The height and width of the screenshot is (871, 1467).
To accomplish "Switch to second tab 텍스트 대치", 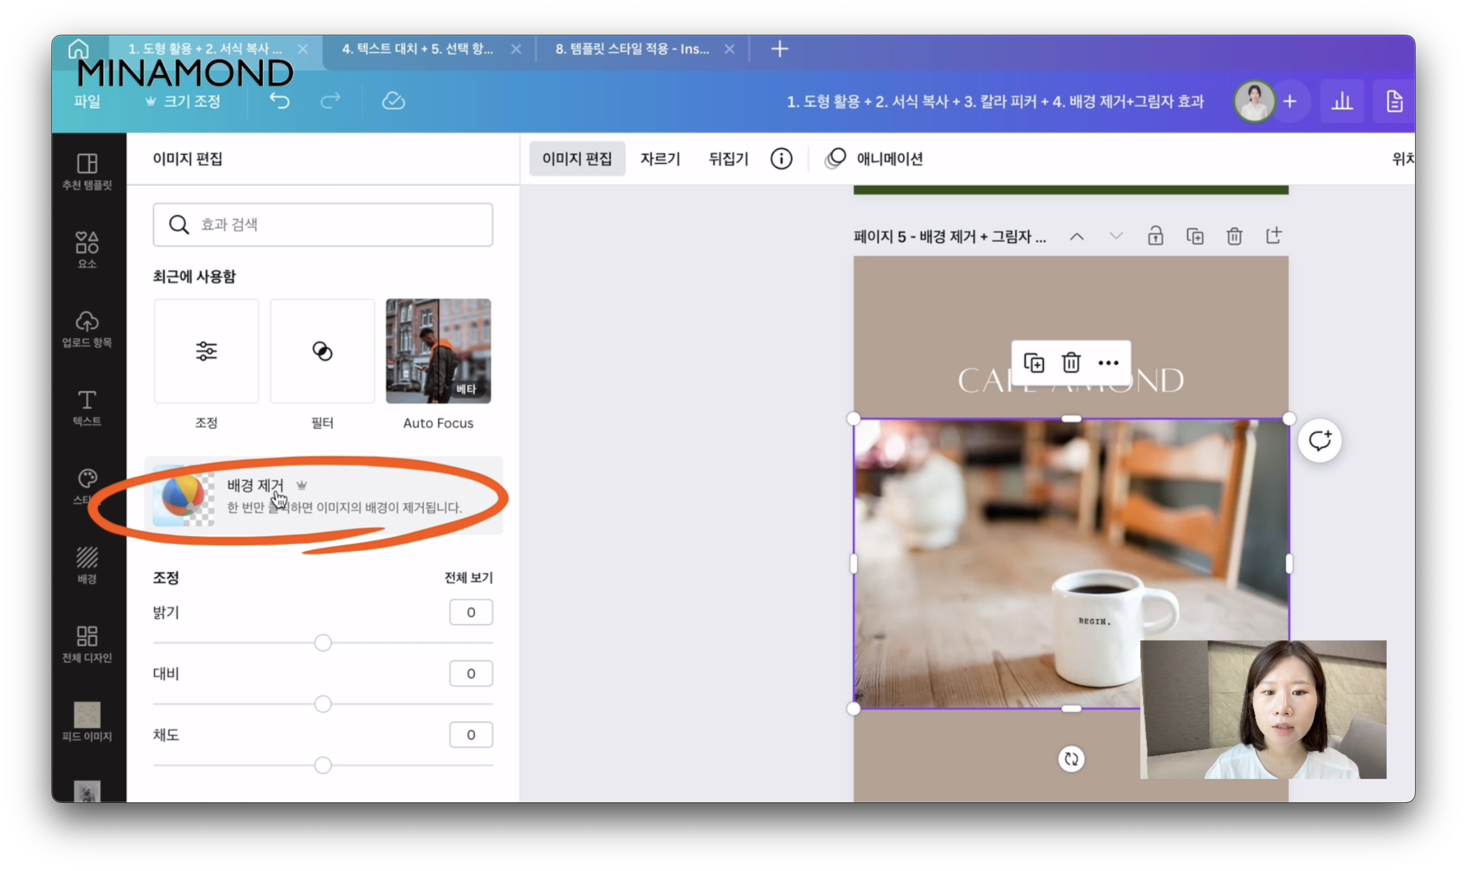I will point(417,49).
